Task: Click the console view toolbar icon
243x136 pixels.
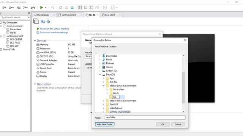Action: click(105, 8)
